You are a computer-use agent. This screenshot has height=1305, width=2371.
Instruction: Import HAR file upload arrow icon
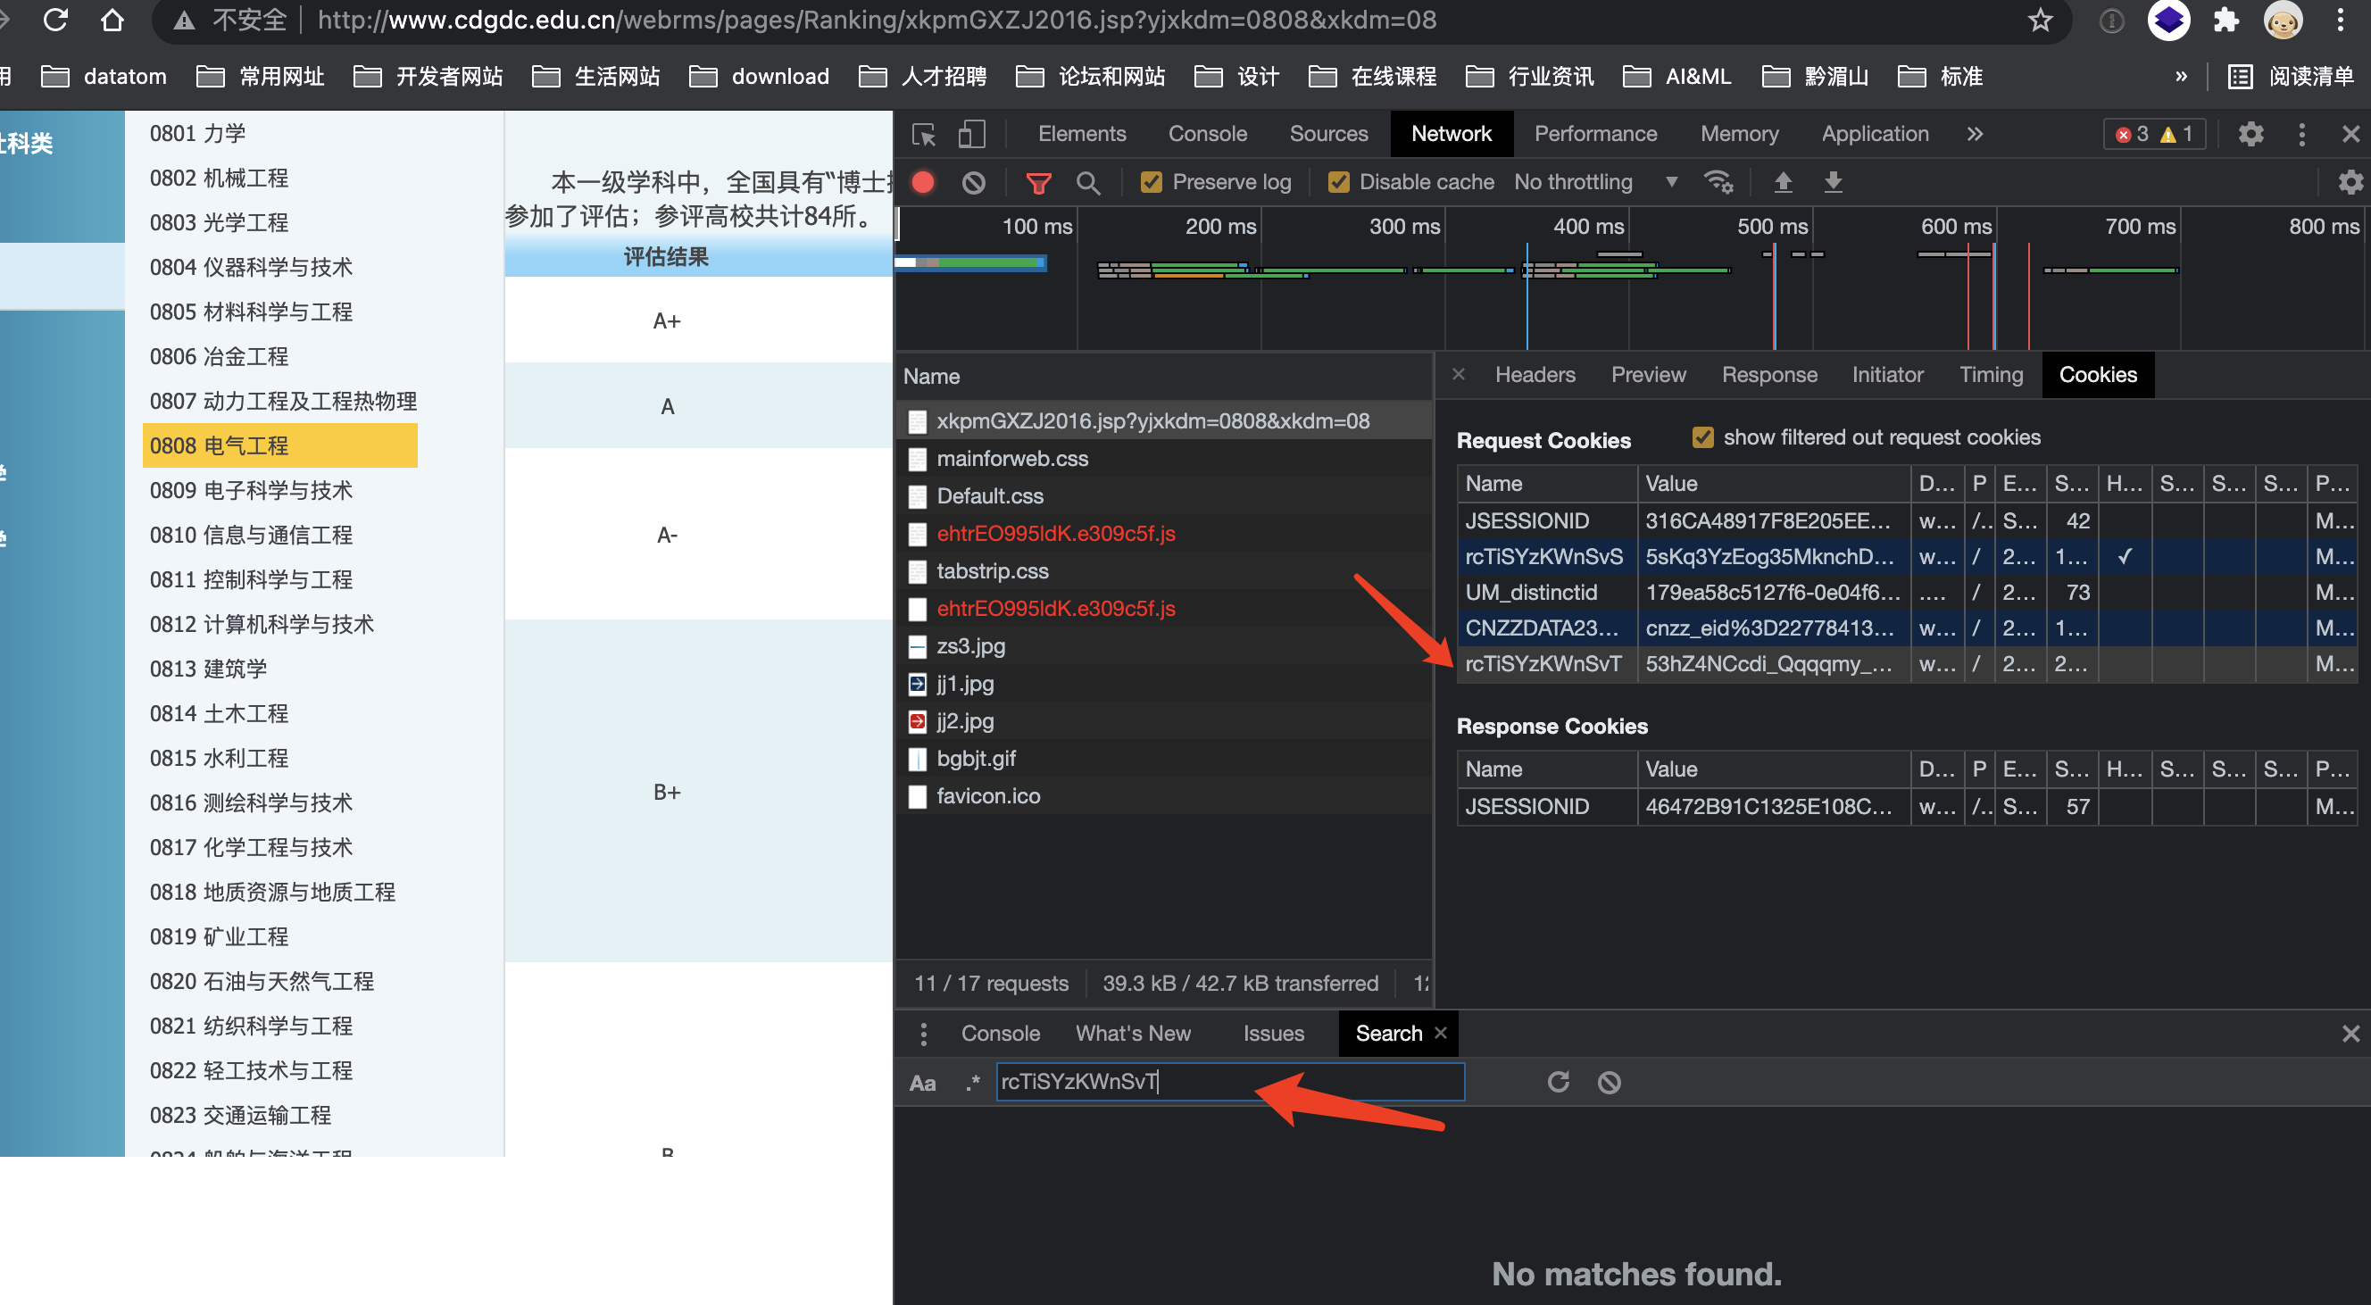coord(1783,182)
